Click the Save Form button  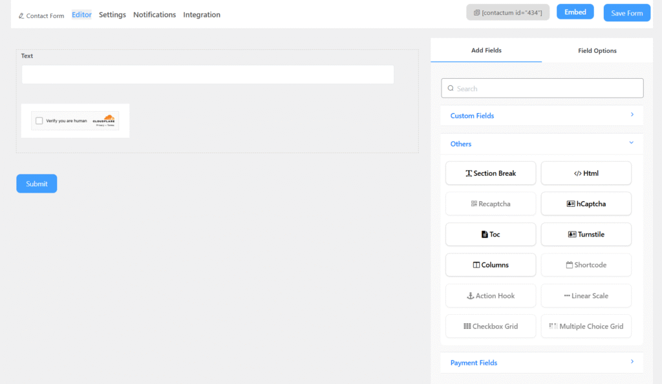(x=626, y=13)
